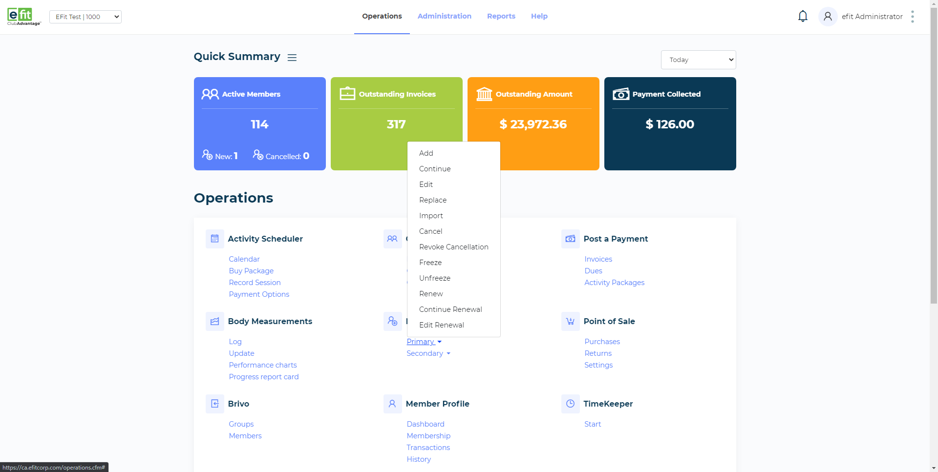Click the Post a Payment icon
Viewport: 938px width, 472px height.
pyautogui.click(x=571, y=239)
